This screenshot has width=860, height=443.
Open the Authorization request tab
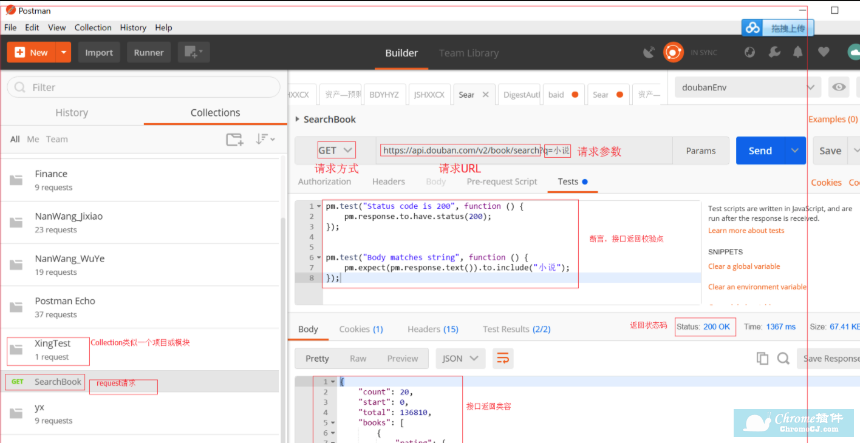[x=324, y=181]
